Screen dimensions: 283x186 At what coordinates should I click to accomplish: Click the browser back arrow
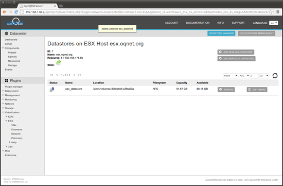point(5,12)
